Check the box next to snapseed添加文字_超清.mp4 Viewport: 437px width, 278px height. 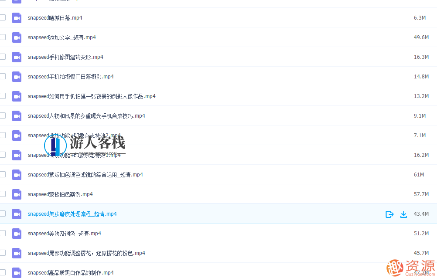(3, 37)
